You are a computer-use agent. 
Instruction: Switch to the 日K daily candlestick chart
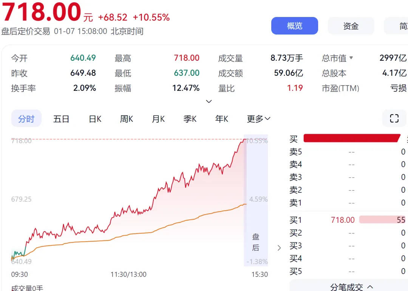click(x=95, y=118)
